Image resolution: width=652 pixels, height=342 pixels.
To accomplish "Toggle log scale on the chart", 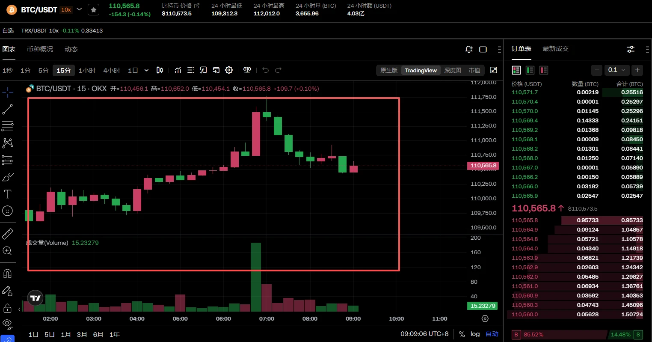I will coord(475,334).
